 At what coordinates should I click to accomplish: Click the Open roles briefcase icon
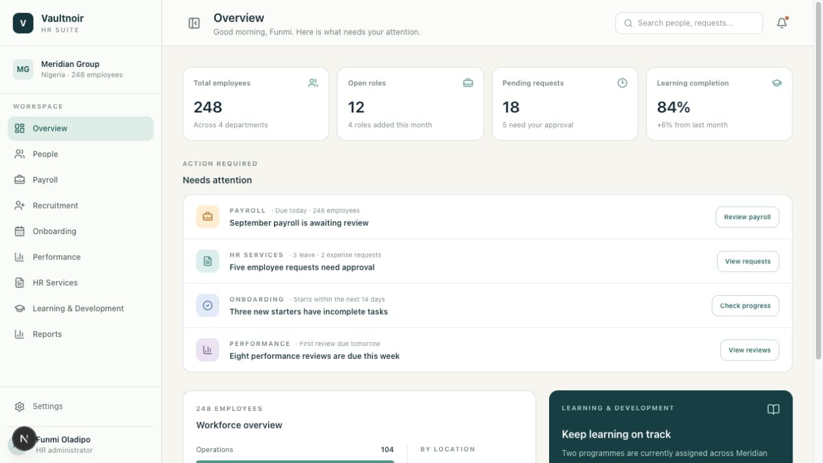tap(468, 83)
